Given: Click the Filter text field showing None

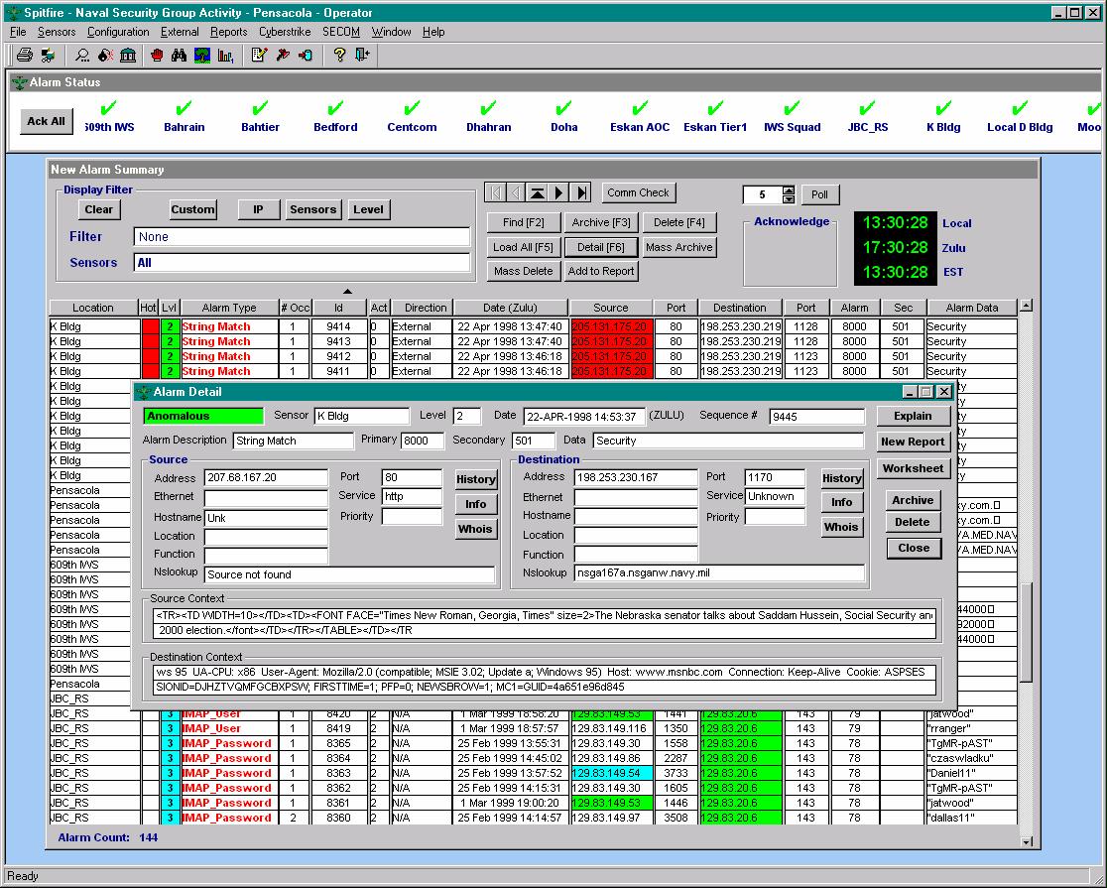Looking at the screenshot, I should pyautogui.click(x=303, y=237).
